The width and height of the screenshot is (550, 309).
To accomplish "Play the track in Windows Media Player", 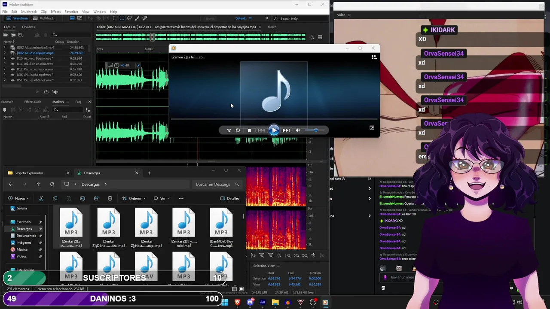I will pyautogui.click(x=274, y=130).
